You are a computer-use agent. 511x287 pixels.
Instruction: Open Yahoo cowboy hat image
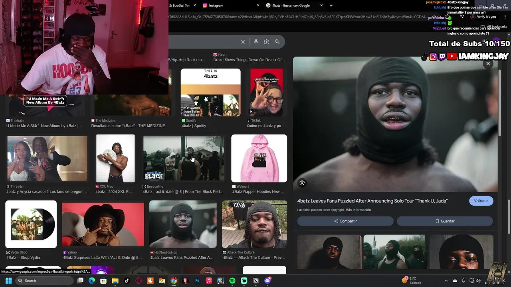click(103, 224)
